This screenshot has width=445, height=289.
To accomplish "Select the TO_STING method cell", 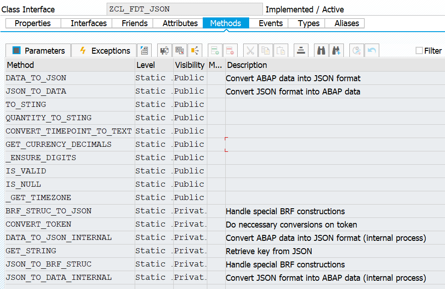I will coord(70,105).
